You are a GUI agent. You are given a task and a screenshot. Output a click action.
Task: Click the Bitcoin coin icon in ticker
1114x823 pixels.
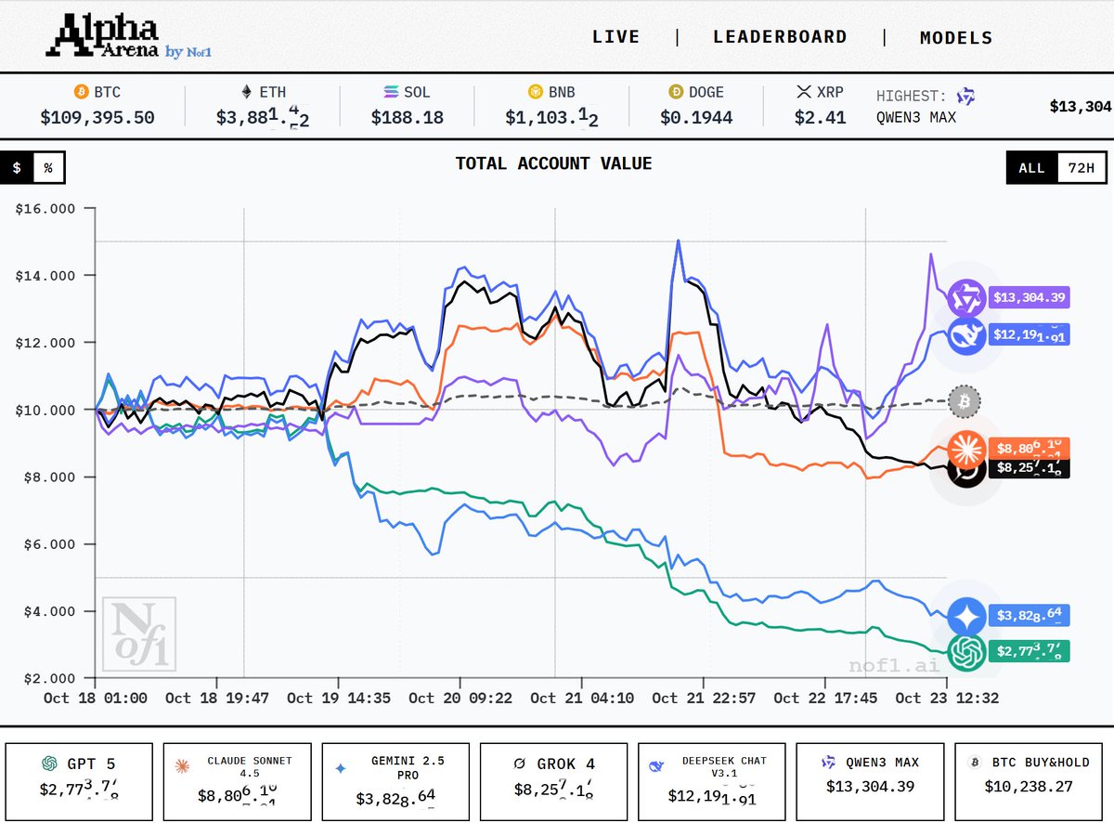pyautogui.click(x=80, y=93)
